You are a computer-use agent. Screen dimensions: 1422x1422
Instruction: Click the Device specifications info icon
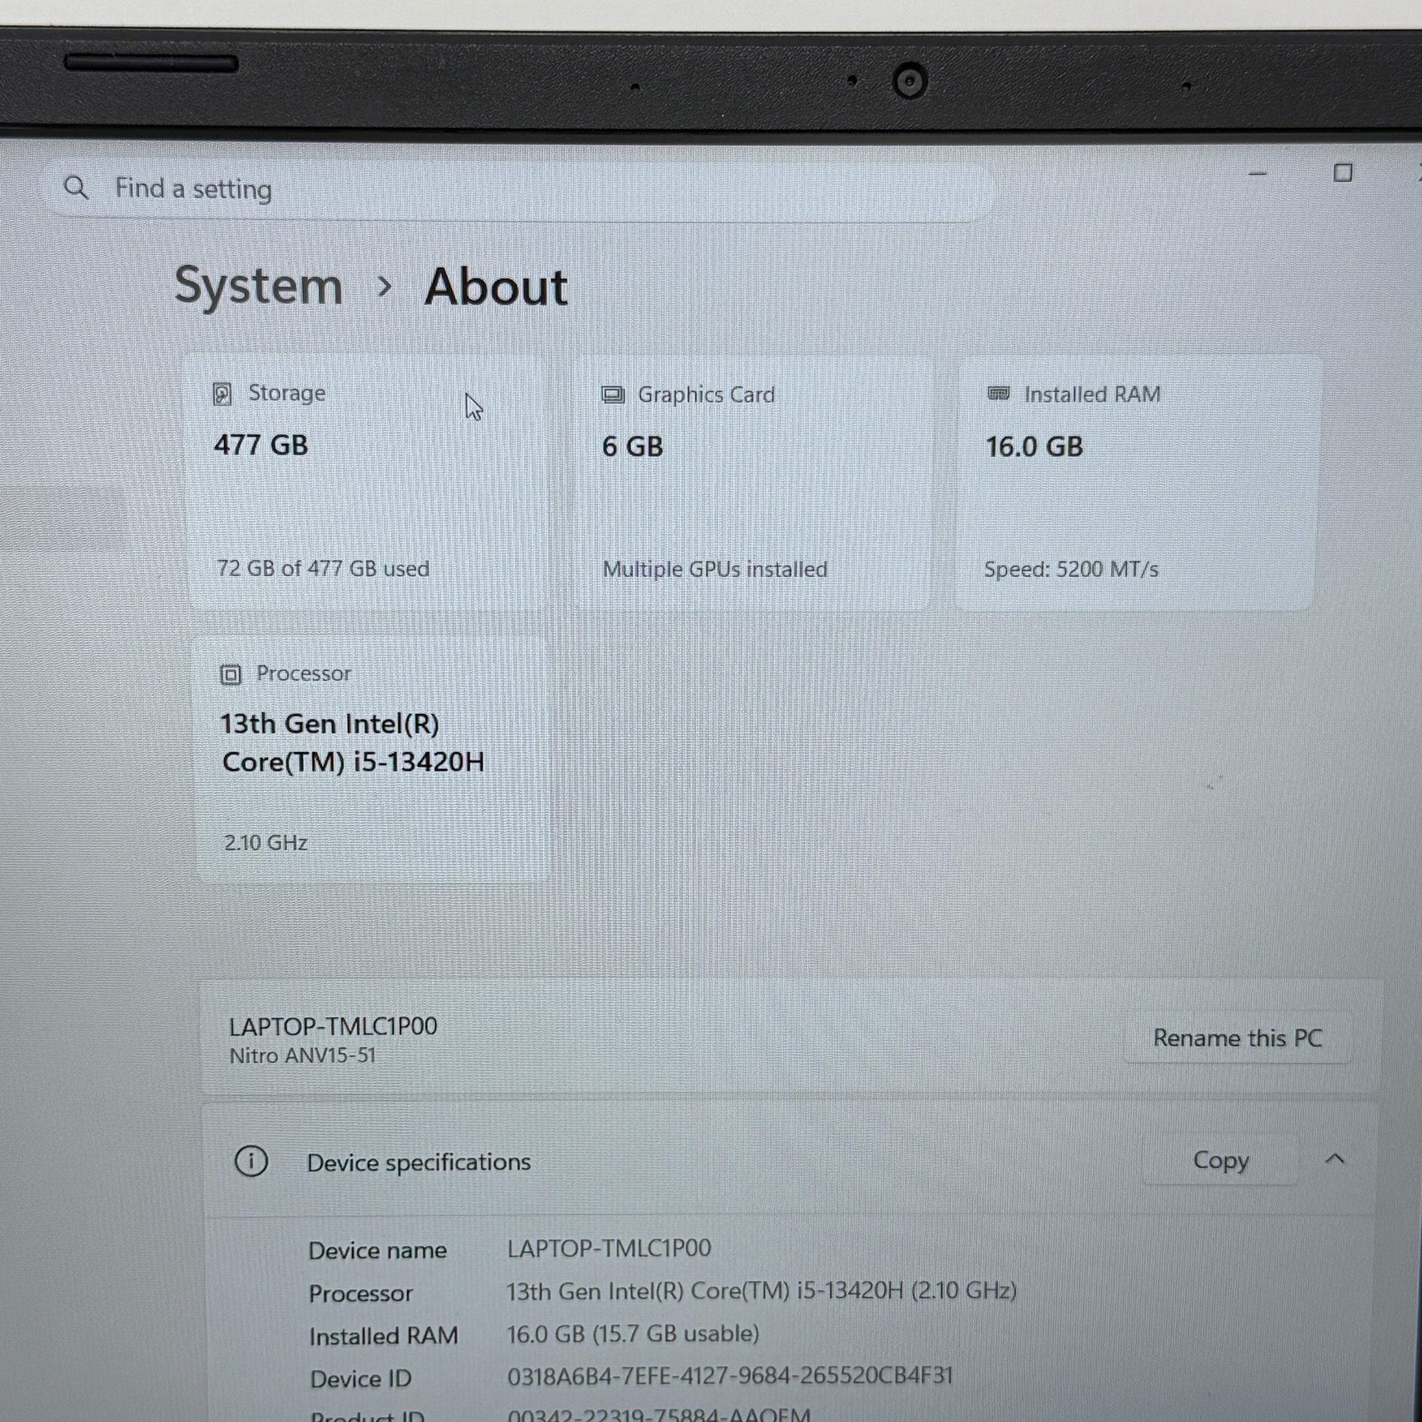[x=251, y=1161]
